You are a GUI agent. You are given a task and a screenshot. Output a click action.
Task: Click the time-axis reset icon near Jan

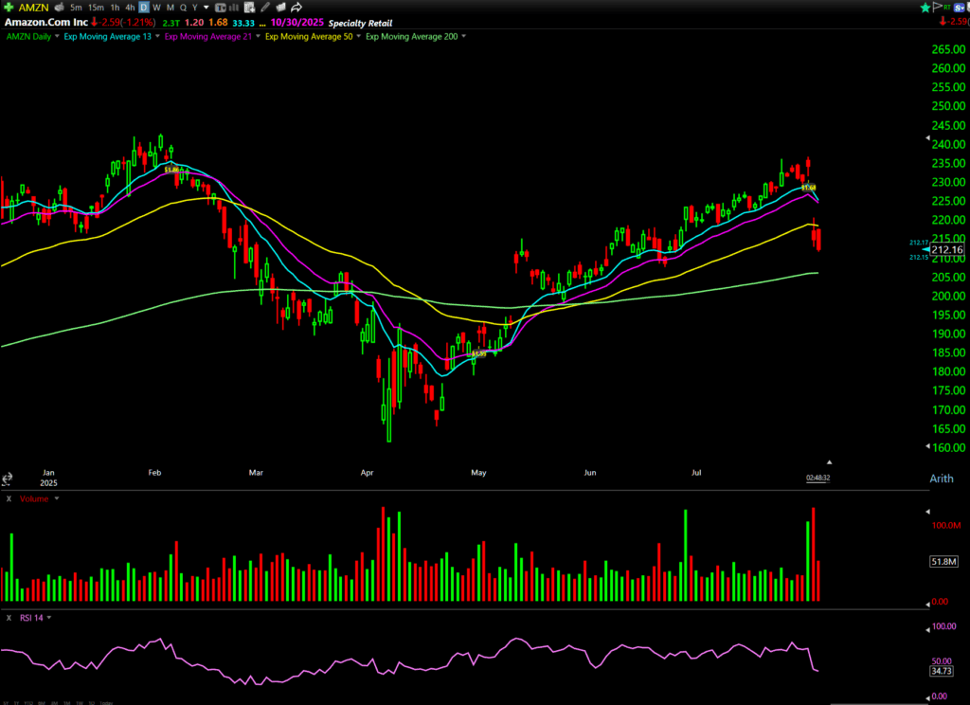[x=7, y=479]
